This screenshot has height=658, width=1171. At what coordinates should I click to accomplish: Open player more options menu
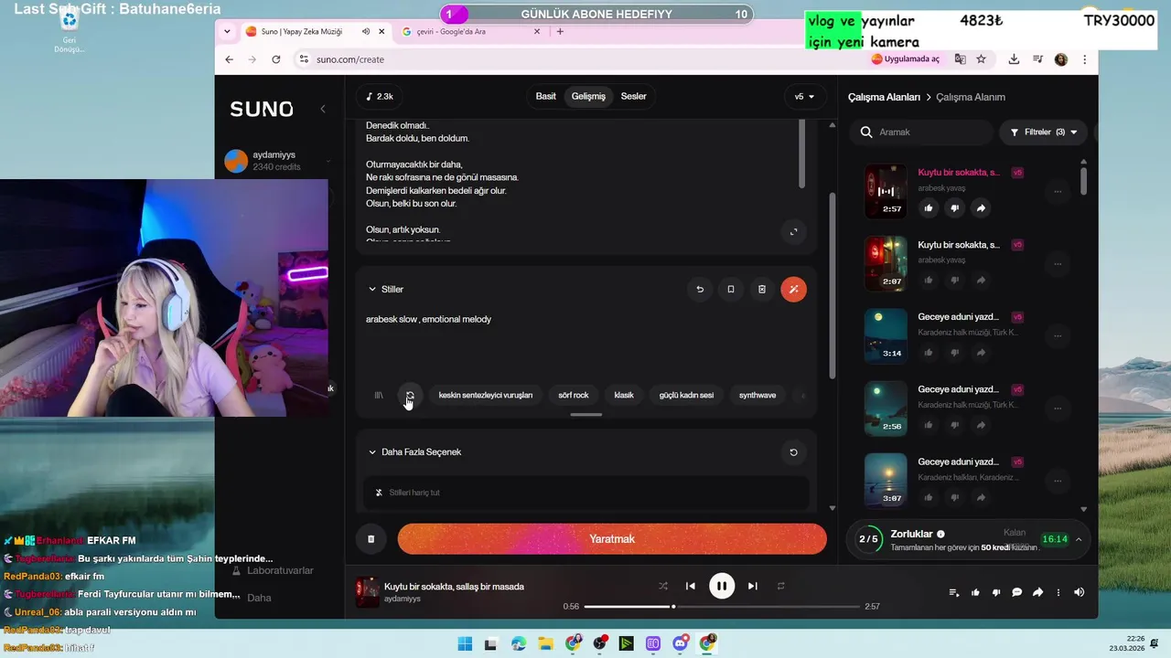(1058, 592)
